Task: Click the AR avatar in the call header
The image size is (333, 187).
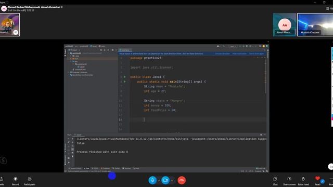Action: pos(4,8)
